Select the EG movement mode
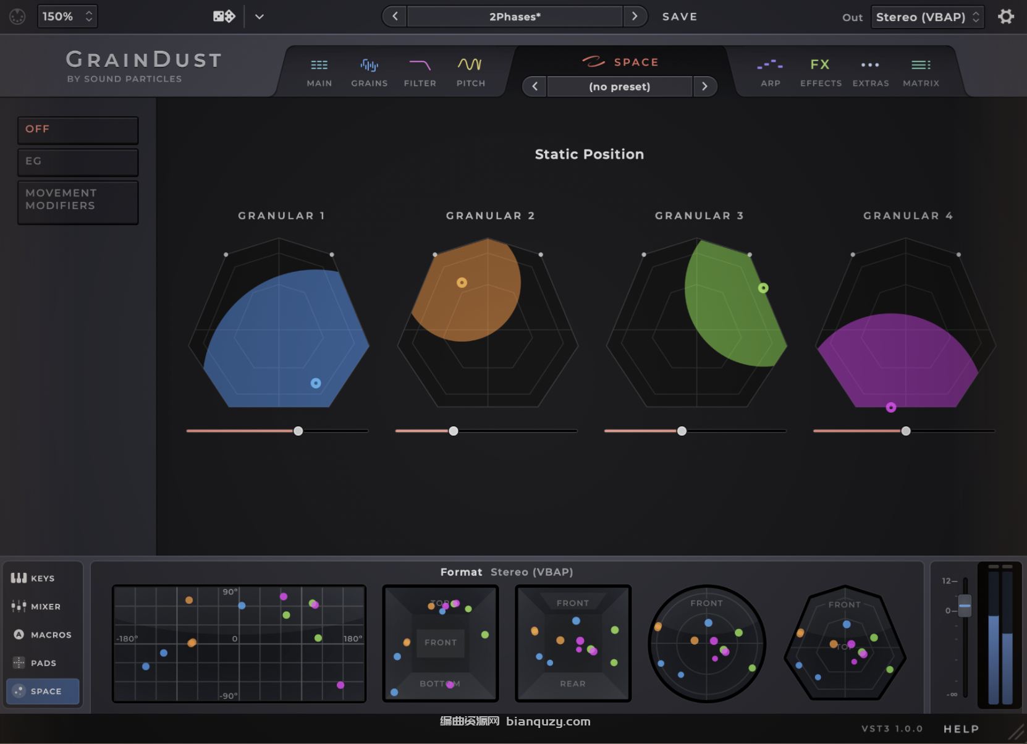Viewport: 1027px width, 744px height. coord(78,162)
